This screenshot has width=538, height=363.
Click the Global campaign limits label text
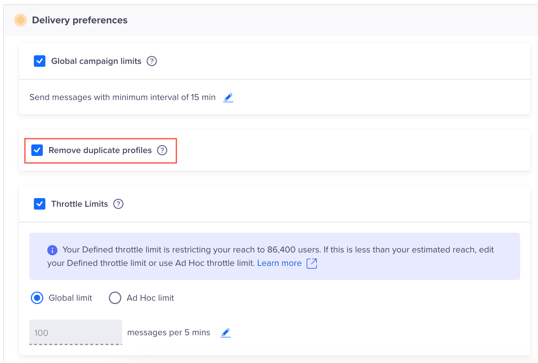click(x=96, y=61)
